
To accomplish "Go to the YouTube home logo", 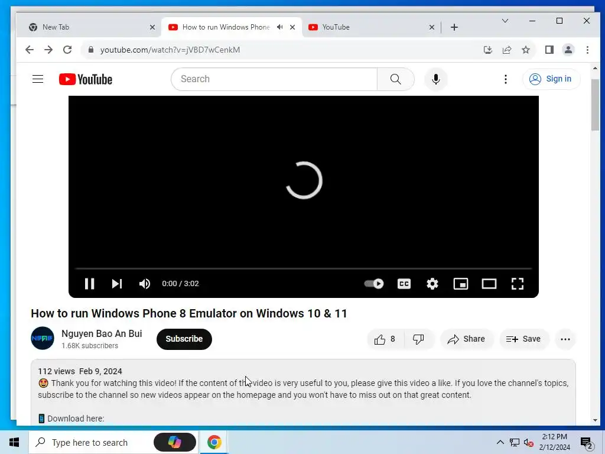I will pos(86,79).
